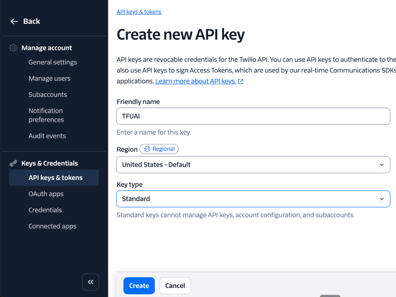Click the globe icon in the Regional badge

click(147, 149)
